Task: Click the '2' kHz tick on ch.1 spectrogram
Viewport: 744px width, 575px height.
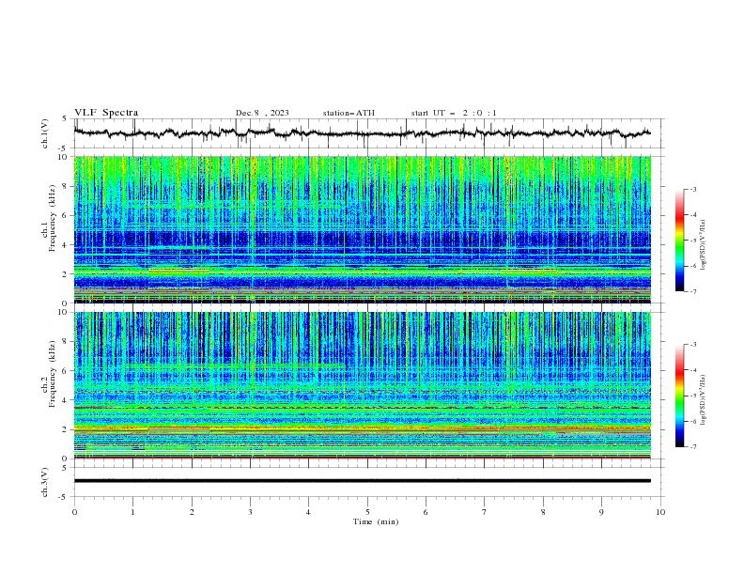Action: pos(66,274)
